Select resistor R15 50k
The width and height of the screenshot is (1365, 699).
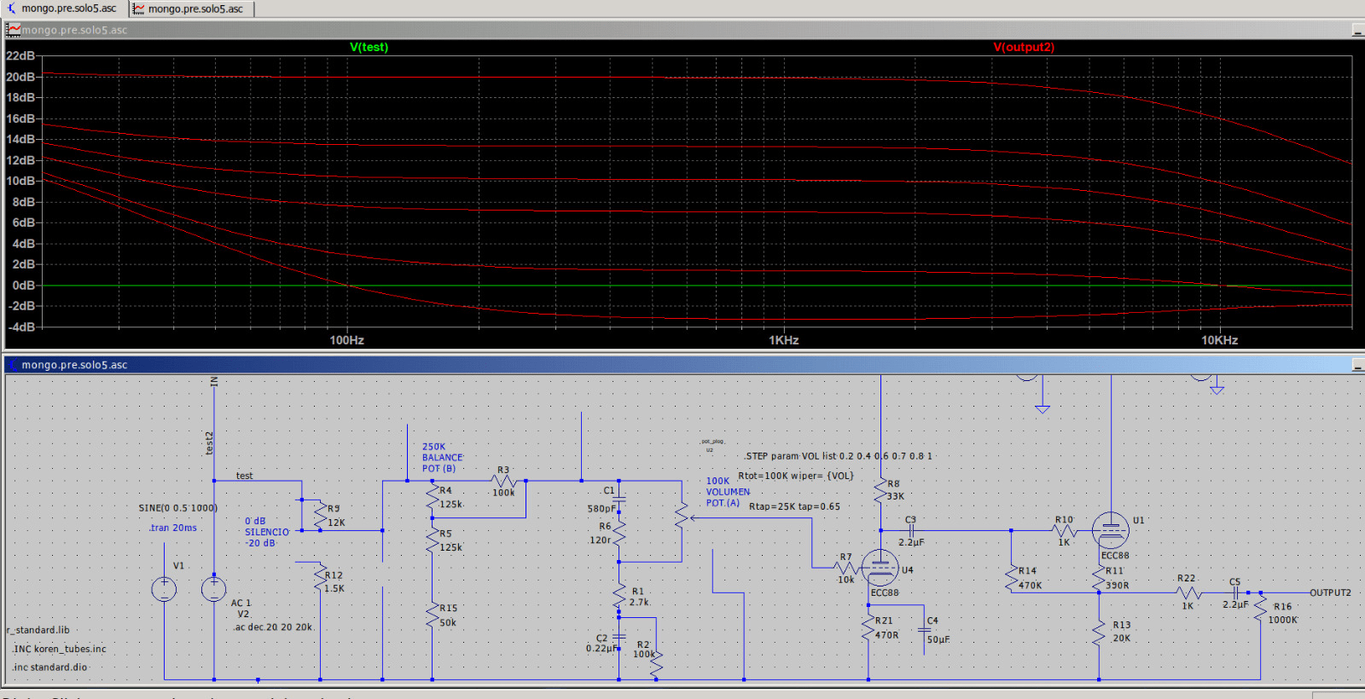[433, 615]
